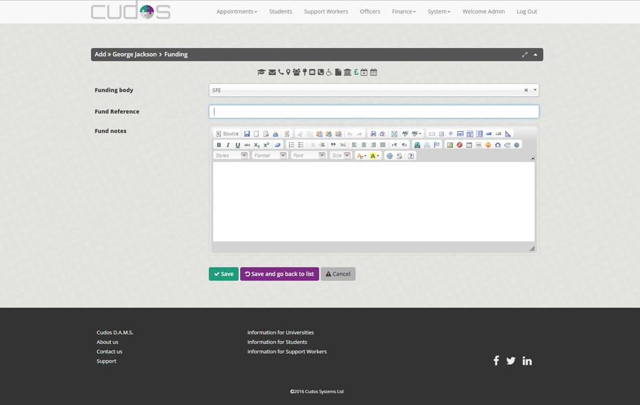This screenshot has height=405, width=640.
Task: Click the Source button in editor
Action: (228, 134)
